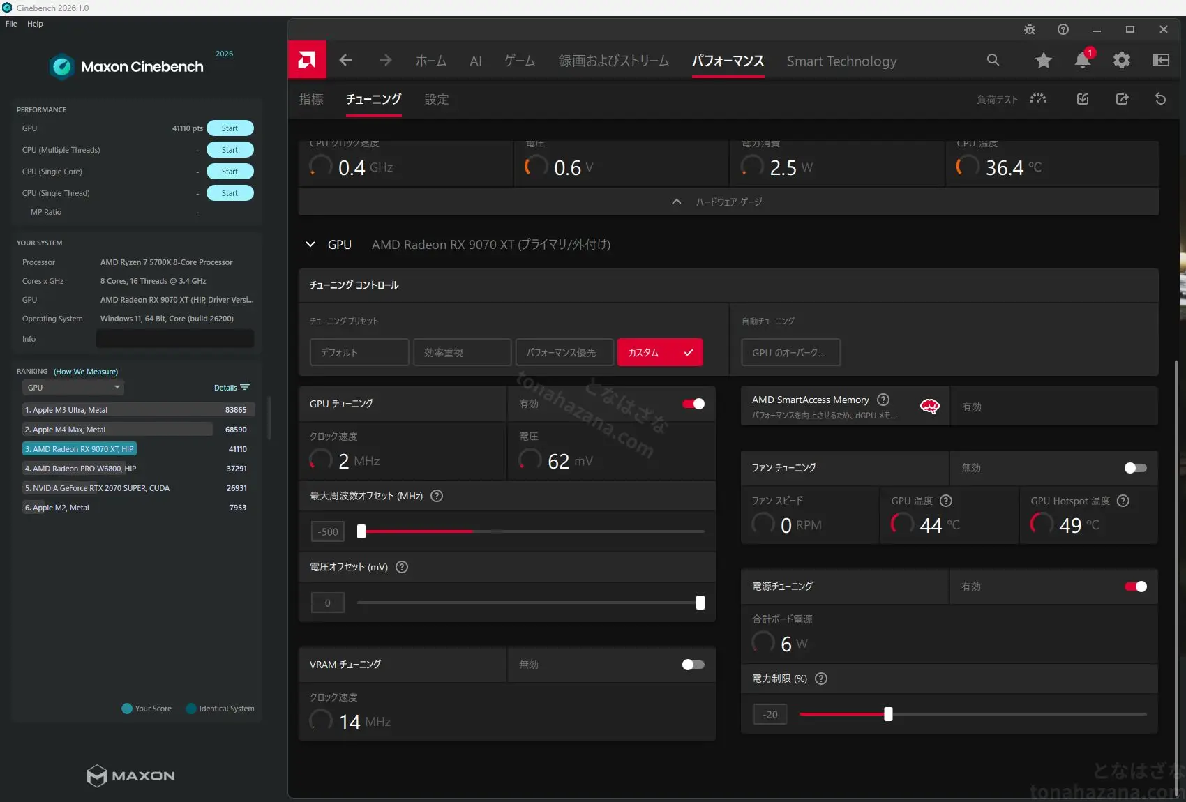This screenshot has width=1186, height=802.
Task: Enable the ファン チューニング toggle
Action: (1136, 468)
